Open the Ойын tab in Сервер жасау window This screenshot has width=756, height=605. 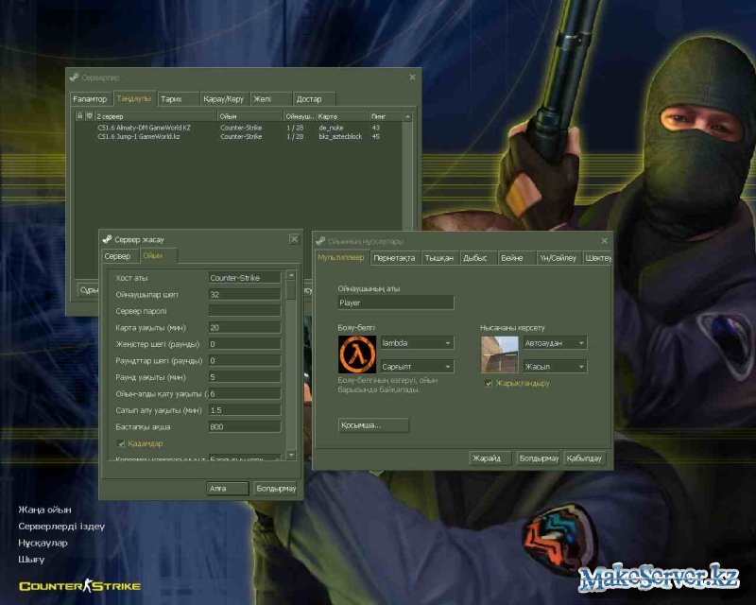click(x=158, y=255)
